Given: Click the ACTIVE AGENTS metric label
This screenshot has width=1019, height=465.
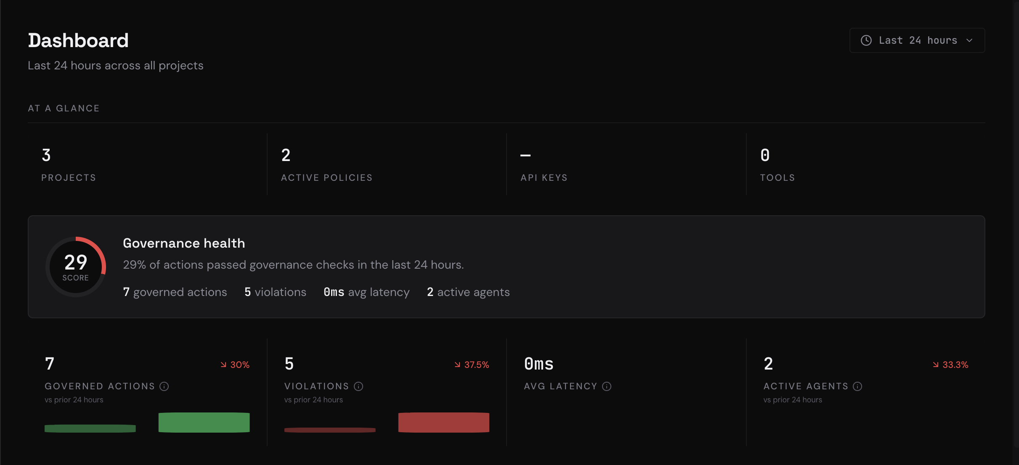Looking at the screenshot, I should point(806,386).
